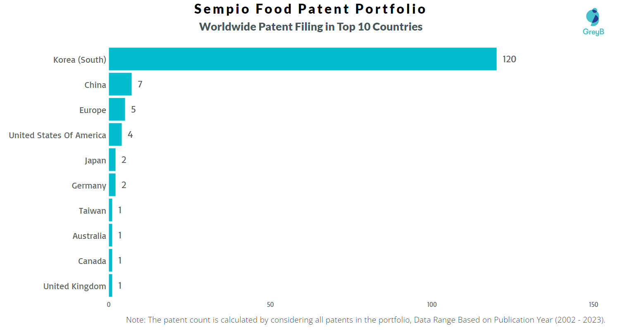The width and height of the screenshot is (620, 330).
Task: Click the 50 tick on the x-axis
Action: coord(270,305)
